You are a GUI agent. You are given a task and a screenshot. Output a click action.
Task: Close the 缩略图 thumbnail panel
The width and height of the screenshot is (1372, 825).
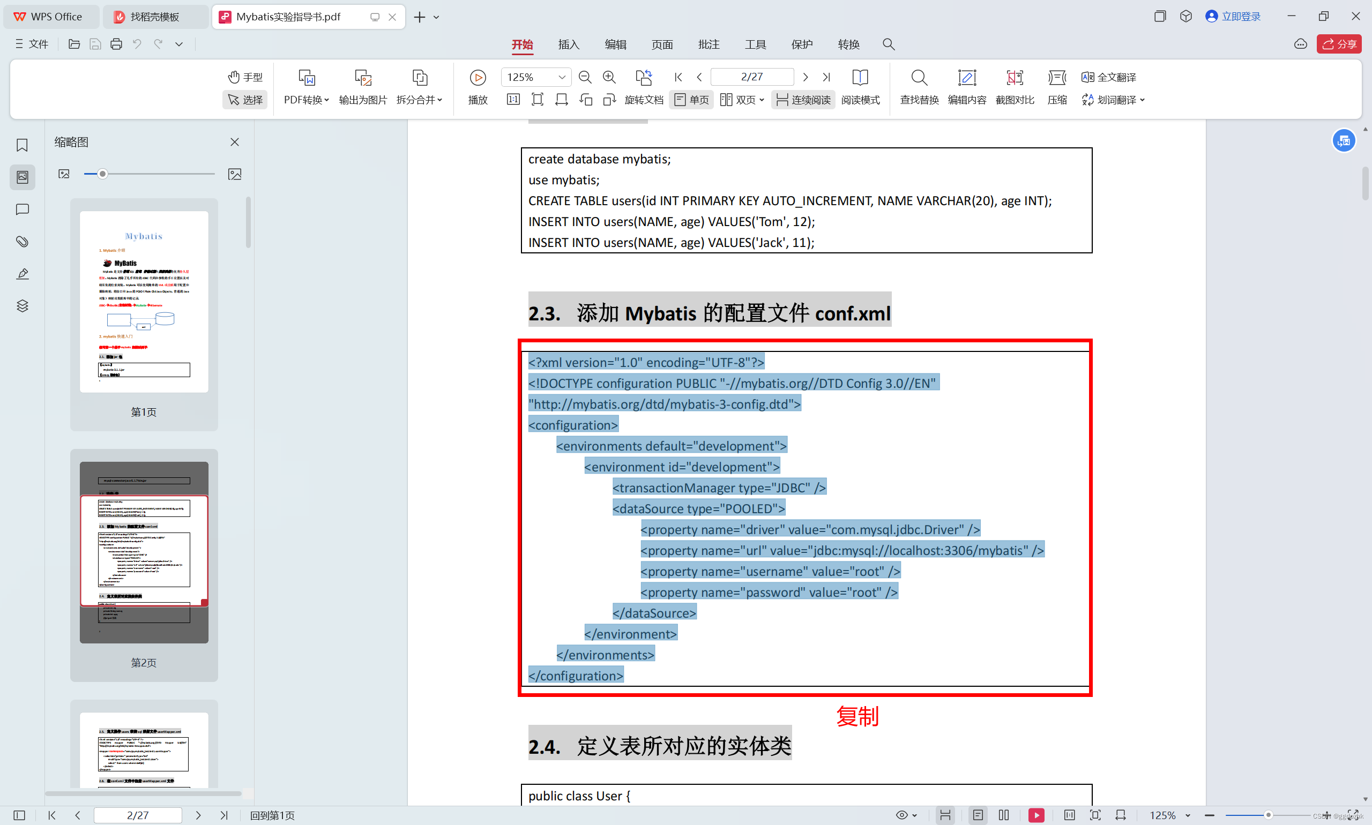coord(235,142)
